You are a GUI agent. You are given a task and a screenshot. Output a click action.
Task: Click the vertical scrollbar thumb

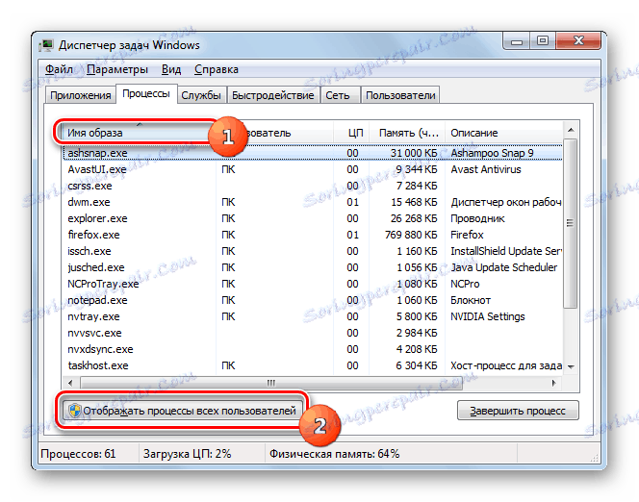tap(571, 223)
